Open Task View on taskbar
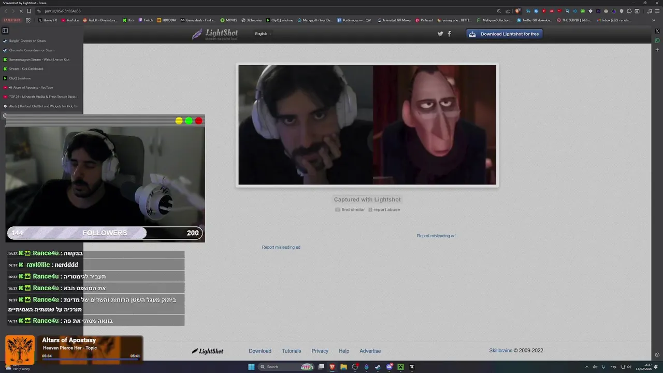663x373 pixels. click(x=321, y=367)
